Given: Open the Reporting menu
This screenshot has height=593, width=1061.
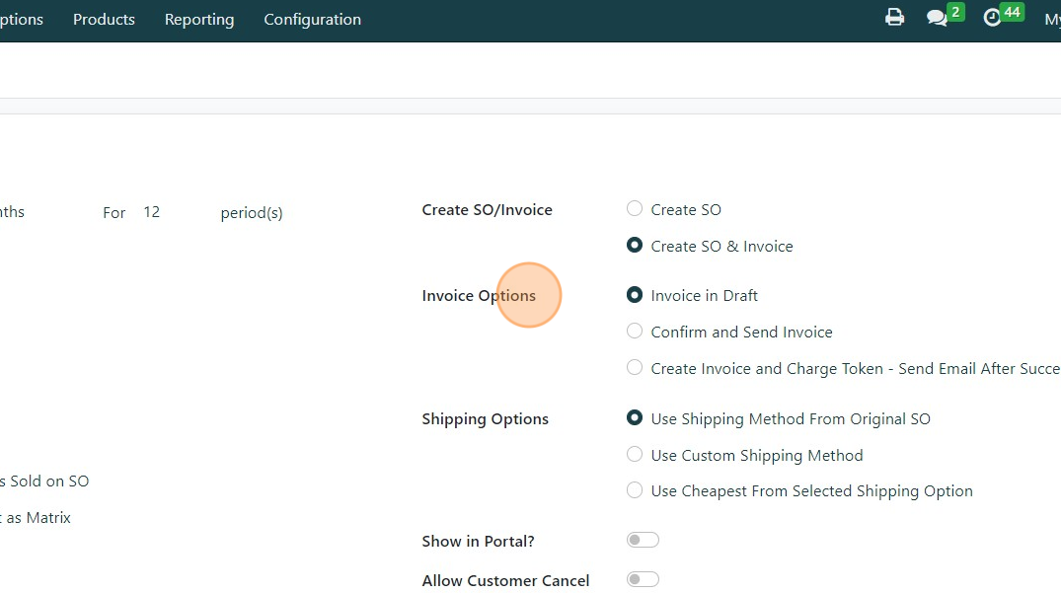Looking at the screenshot, I should point(199,20).
